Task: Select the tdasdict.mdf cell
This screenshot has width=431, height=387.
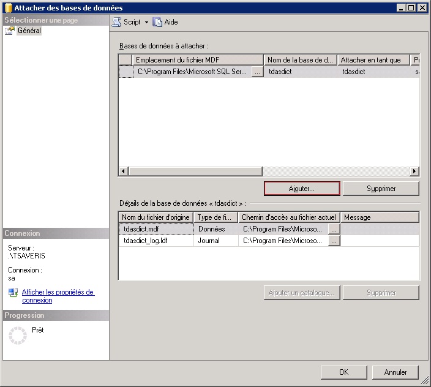Action: [x=156, y=229]
